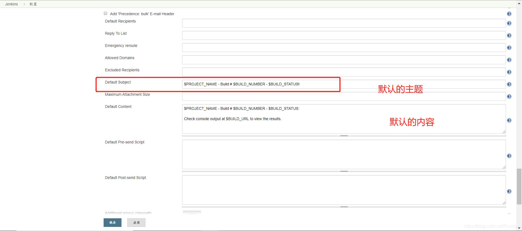Screen dimensions: 522x231
Task: Click the 保存 (Save) button
Action: (x=113, y=223)
